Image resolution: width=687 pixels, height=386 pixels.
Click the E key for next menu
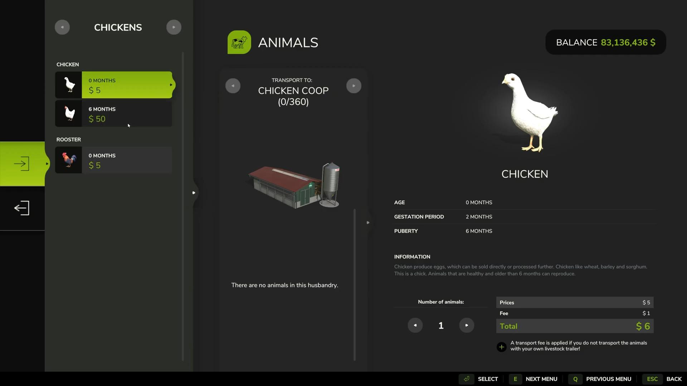[515, 379]
